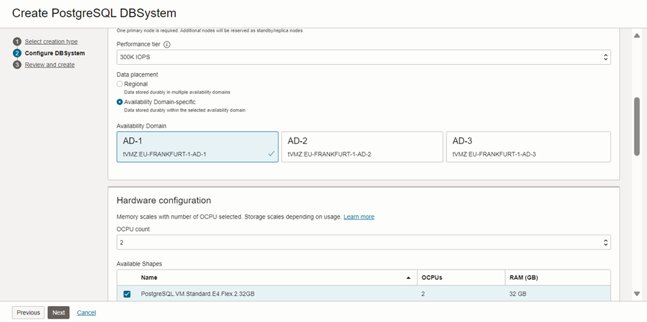Viewport: 647px width, 322px height.
Task: Open the Performance tier 300K IOPS dropdown
Action: pyautogui.click(x=364, y=57)
